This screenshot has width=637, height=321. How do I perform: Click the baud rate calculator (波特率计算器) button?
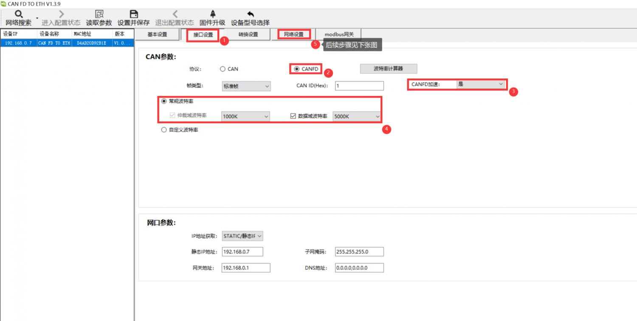tap(388, 68)
